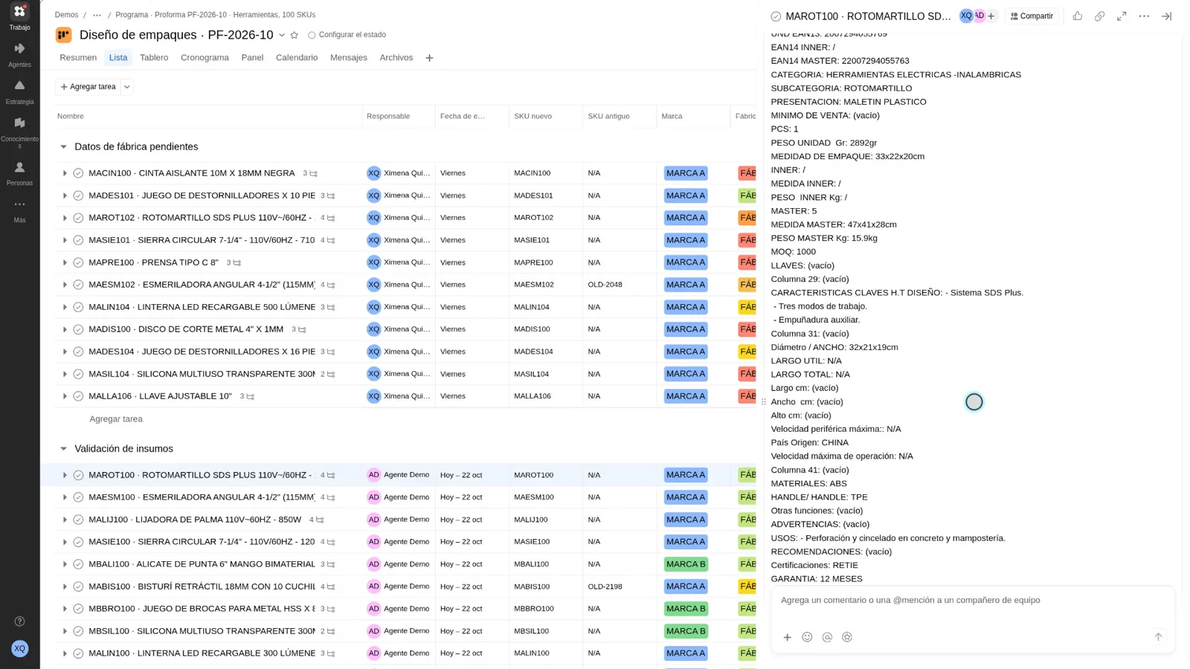Mark MAPRE100 task complete

78,262
